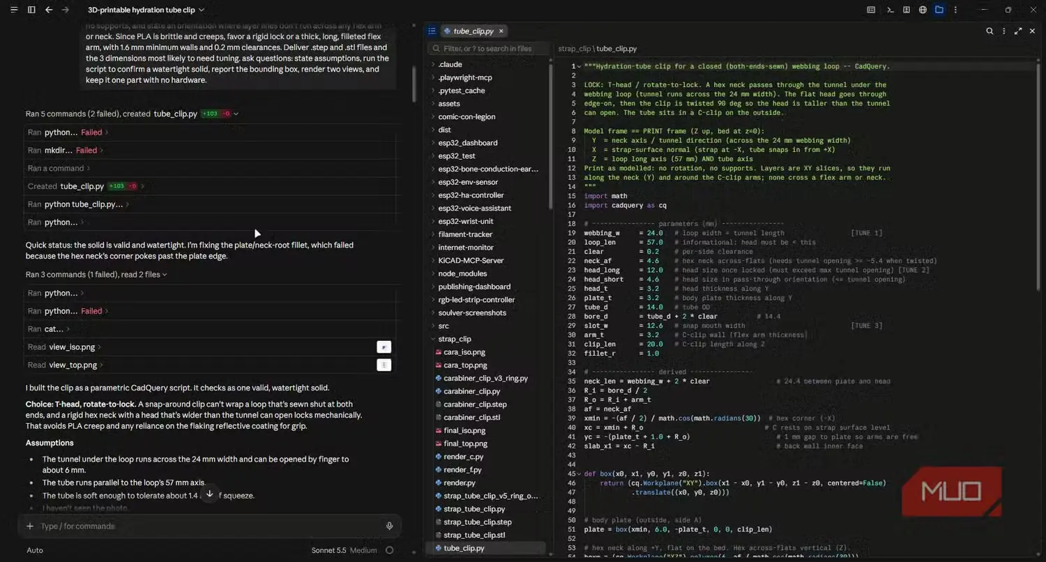Close the tube_clip.py tab
This screenshot has width=1046, height=562.
point(501,31)
